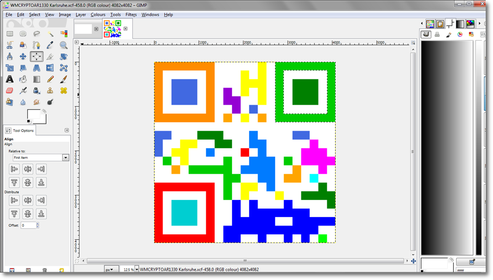This screenshot has height=280, width=493.
Task: Select the Ellipse Select tool
Action: pyautogui.click(x=23, y=34)
